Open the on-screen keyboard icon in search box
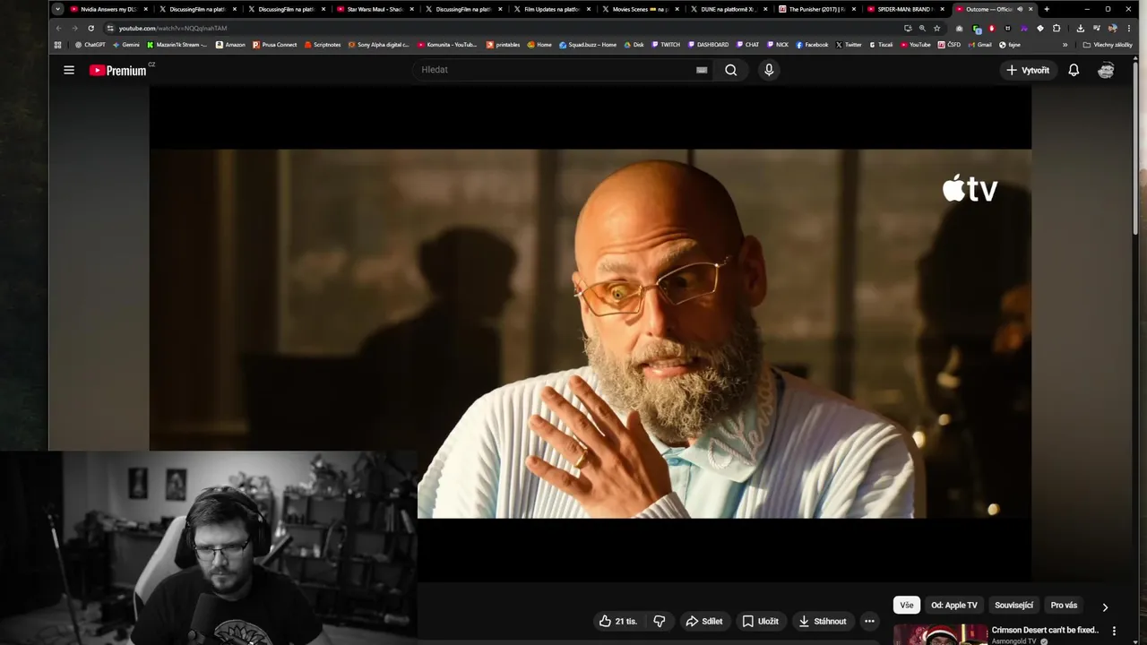 pos(702,70)
